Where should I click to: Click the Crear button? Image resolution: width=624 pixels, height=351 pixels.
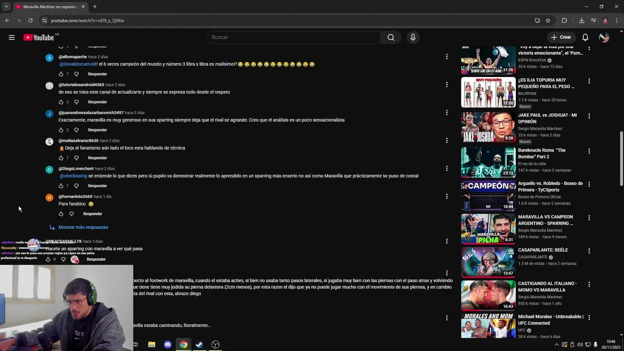click(561, 38)
